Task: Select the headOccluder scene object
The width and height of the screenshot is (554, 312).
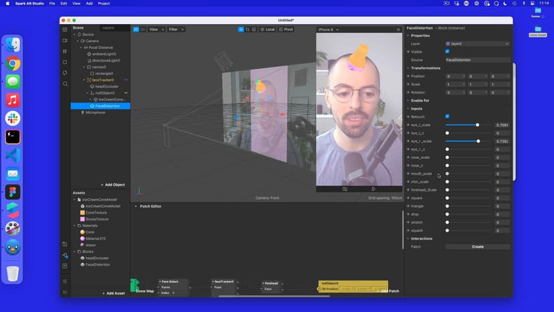Action: pos(106,86)
